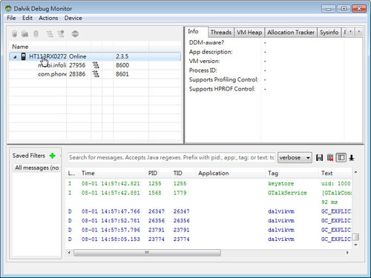Open the verbose log level dropdown
This screenshot has height=278, width=371.
coord(295,158)
